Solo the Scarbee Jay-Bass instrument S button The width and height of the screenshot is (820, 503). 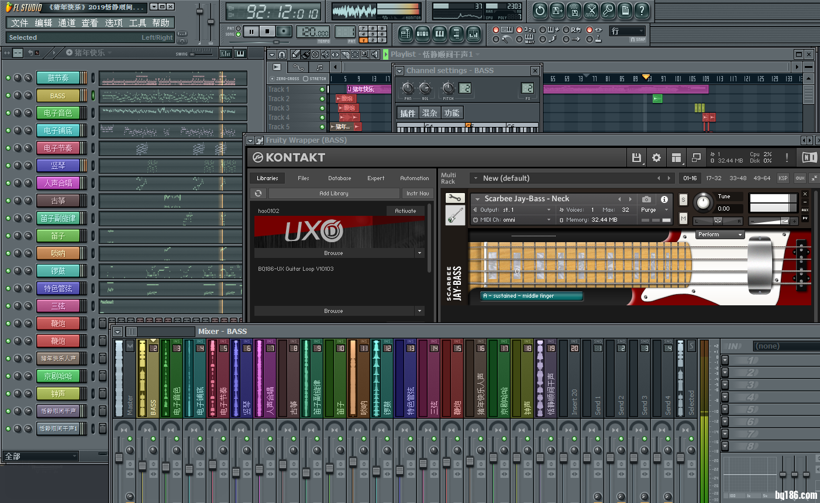683,199
